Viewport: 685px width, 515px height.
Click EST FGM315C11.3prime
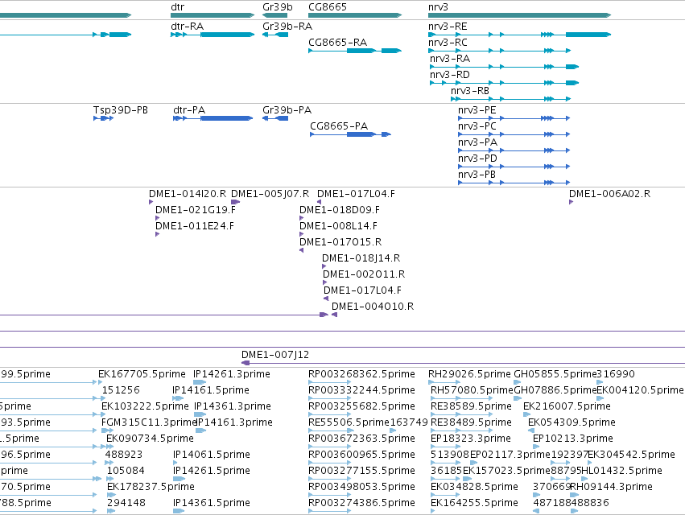[149, 422]
